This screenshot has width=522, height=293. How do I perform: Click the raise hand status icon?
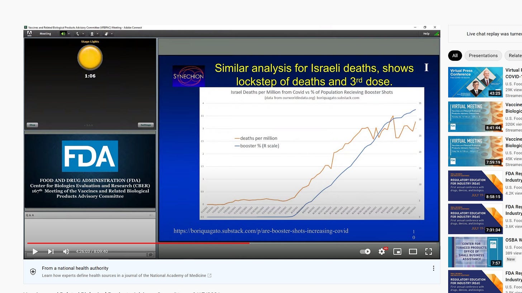106,34
